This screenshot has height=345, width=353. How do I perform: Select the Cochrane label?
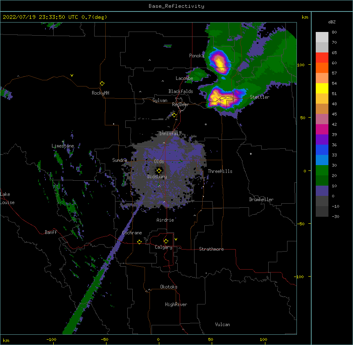coord(132,233)
